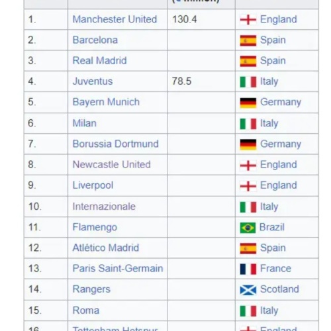Screen dimensions: 331x331
Task: Click the France flag by Paris Saint-Germain
Action: (248, 269)
